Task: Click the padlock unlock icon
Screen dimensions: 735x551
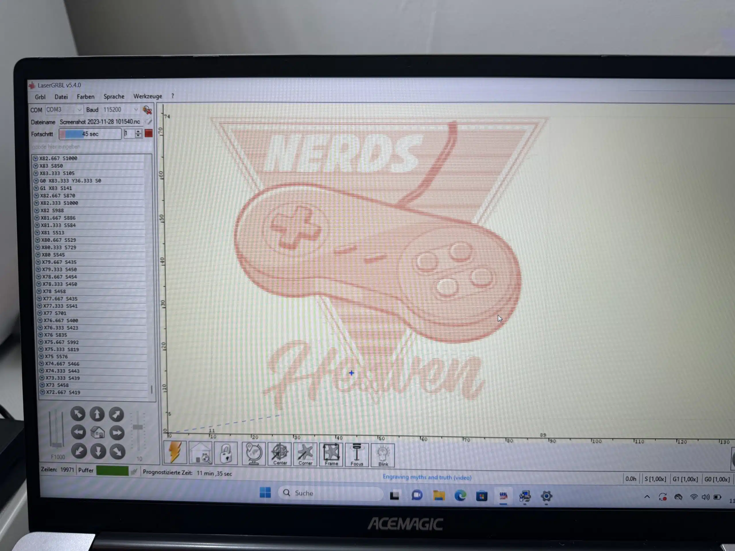Action: point(226,453)
